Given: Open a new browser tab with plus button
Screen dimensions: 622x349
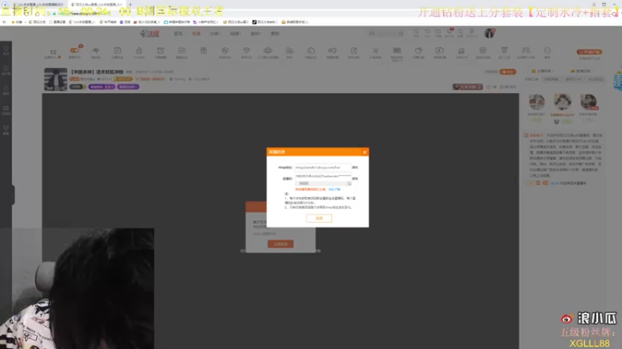Looking at the screenshot, I should pos(130,5).
